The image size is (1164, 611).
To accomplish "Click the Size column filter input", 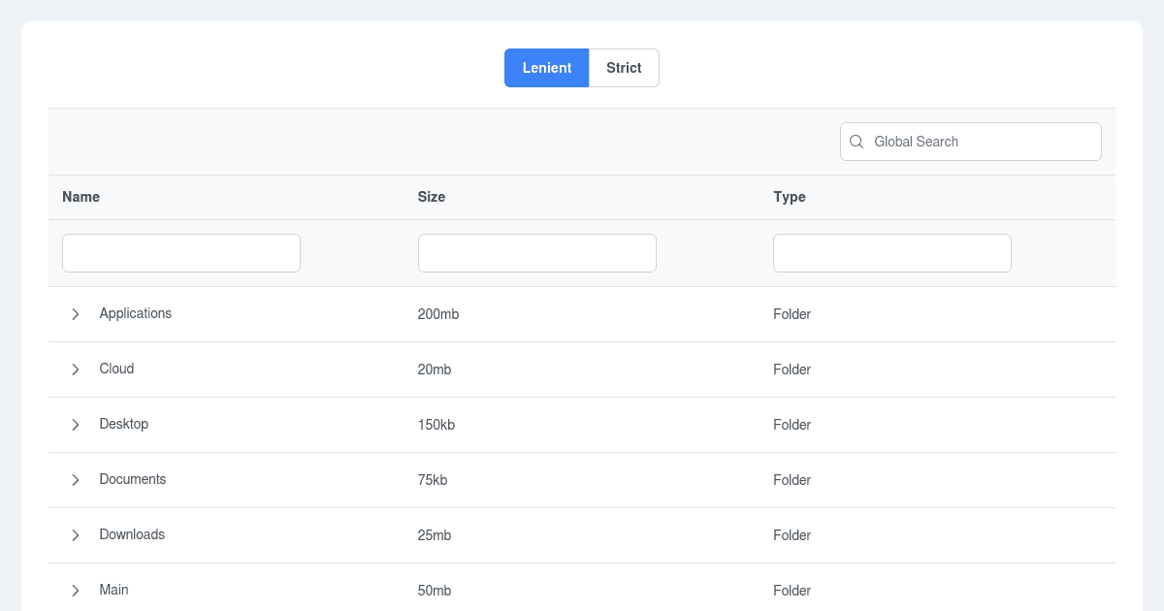I will tap(536, 253).
